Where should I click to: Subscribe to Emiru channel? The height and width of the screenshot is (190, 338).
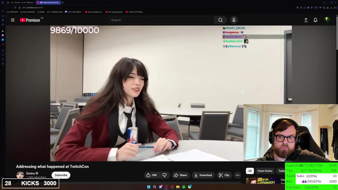click(61, 175)
